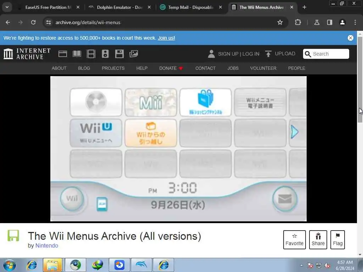Switch to EaseUS Free Partition tab
Image resolution: width=363 pixels, height=272 pixels.
pos(48,7)
